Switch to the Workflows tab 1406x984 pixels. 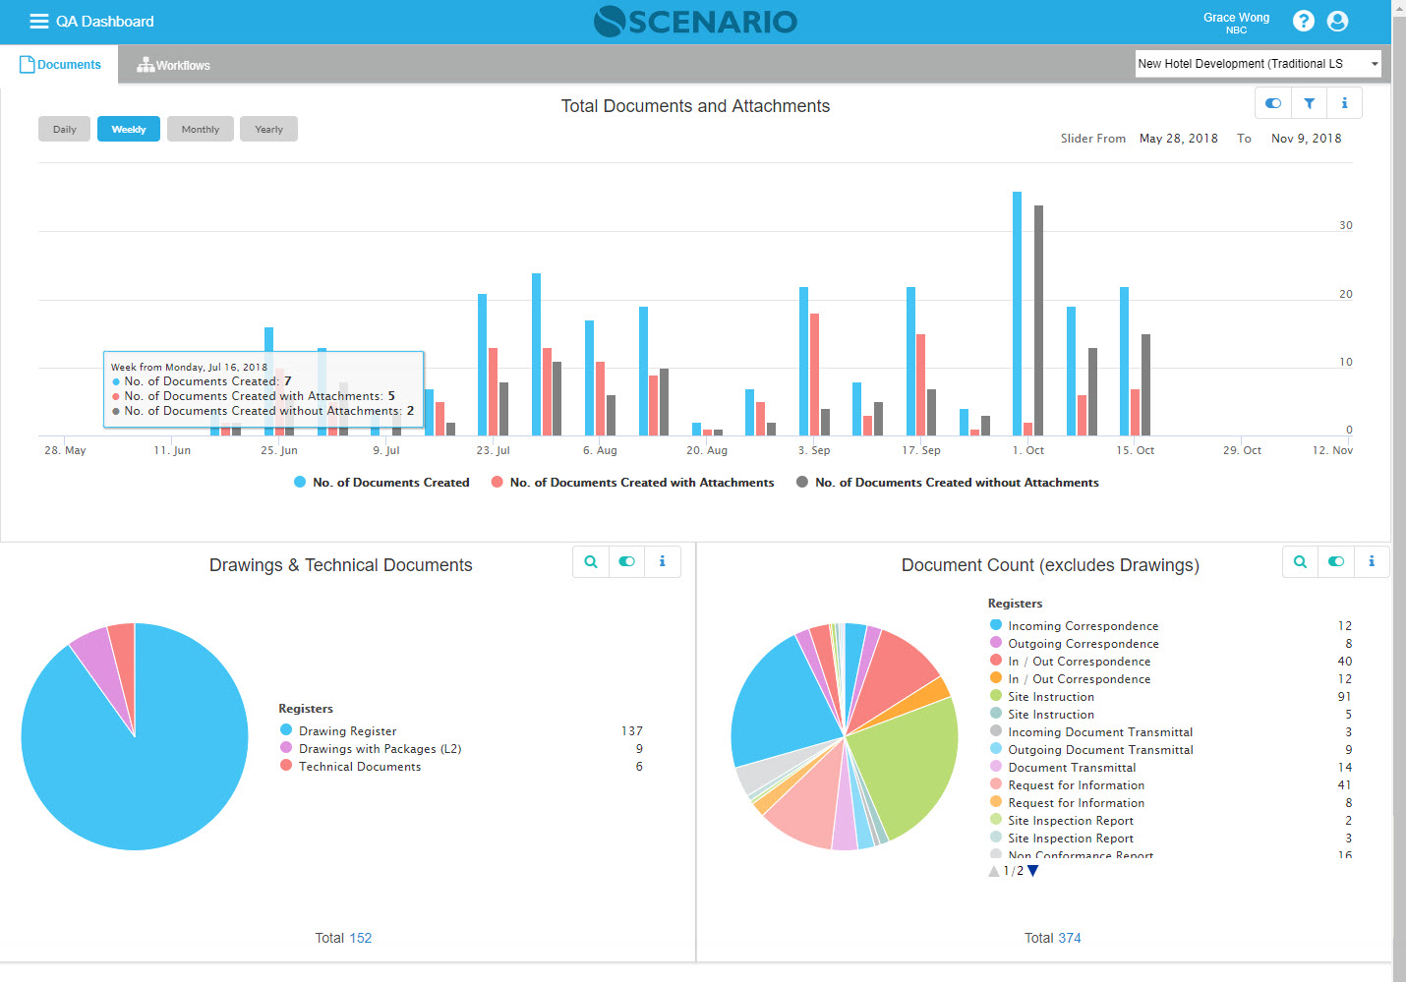click(x=174, y=65)
